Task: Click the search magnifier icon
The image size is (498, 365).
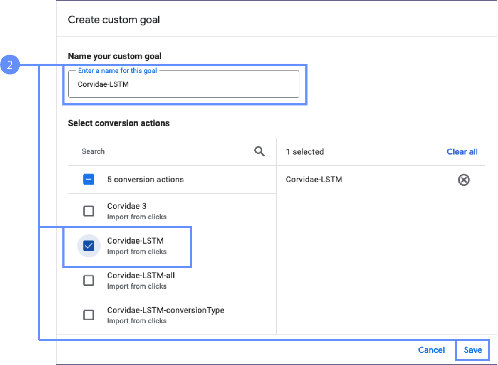Action: point(259,152)
